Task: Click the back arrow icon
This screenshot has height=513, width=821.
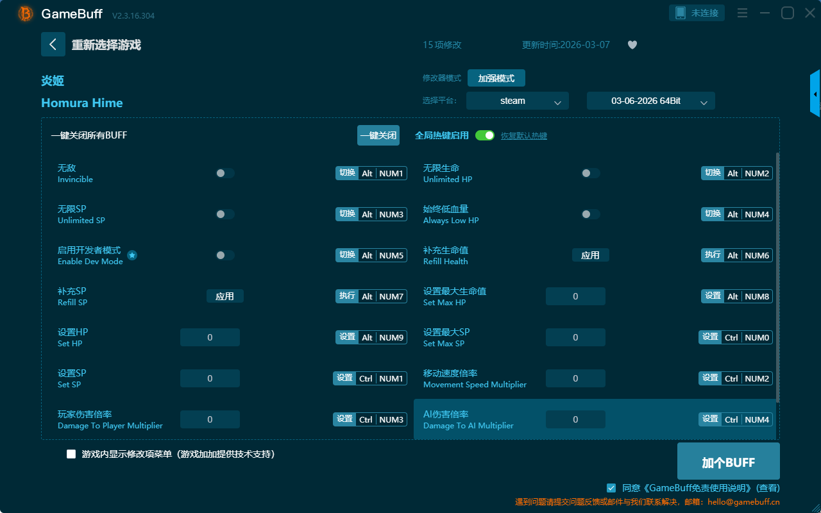Action: point(53,44)
